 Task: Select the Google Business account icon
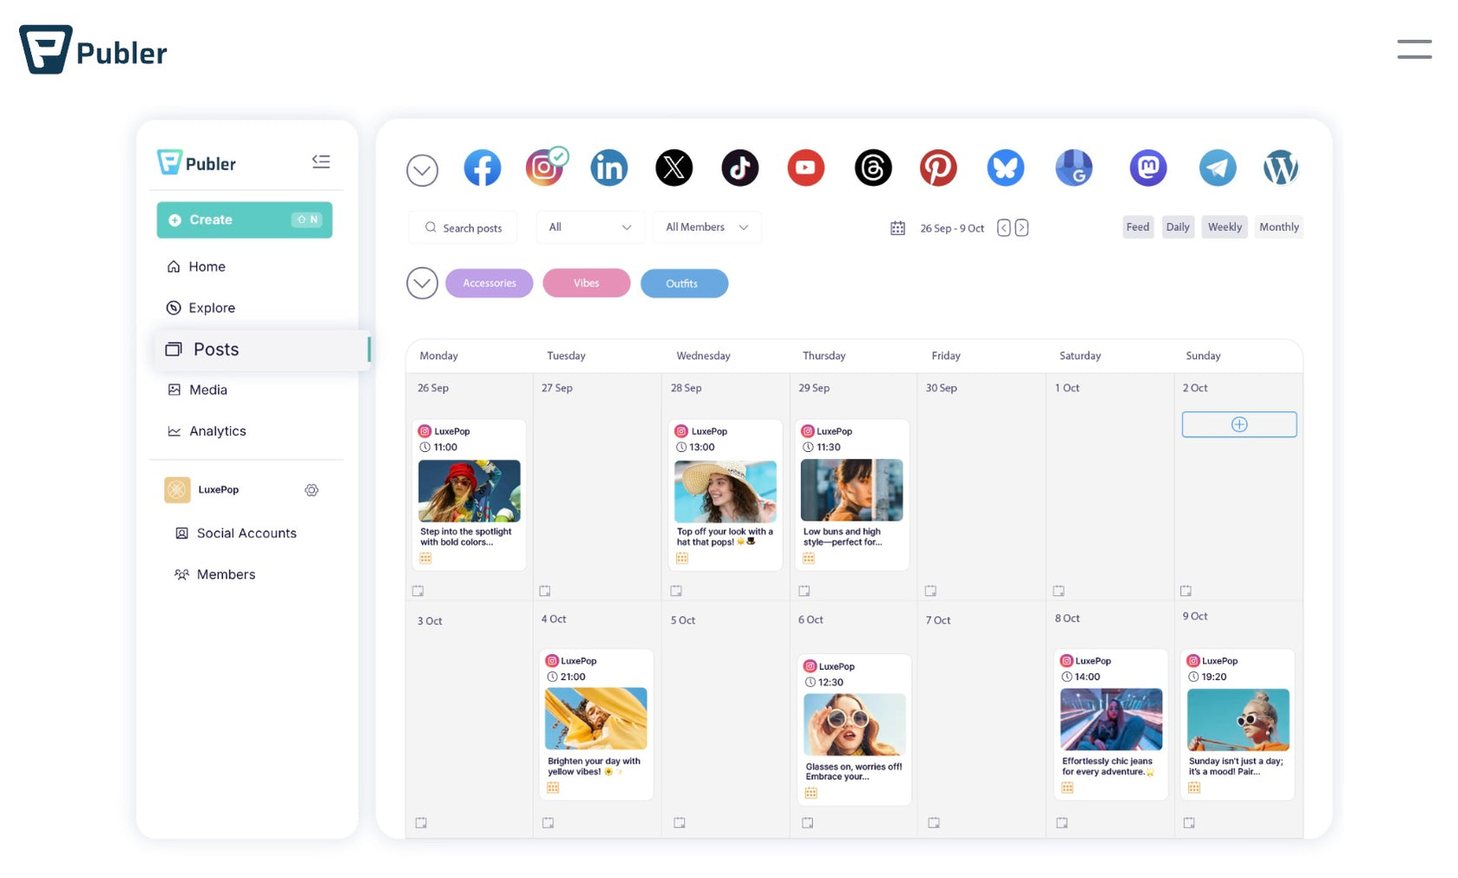1074,168
